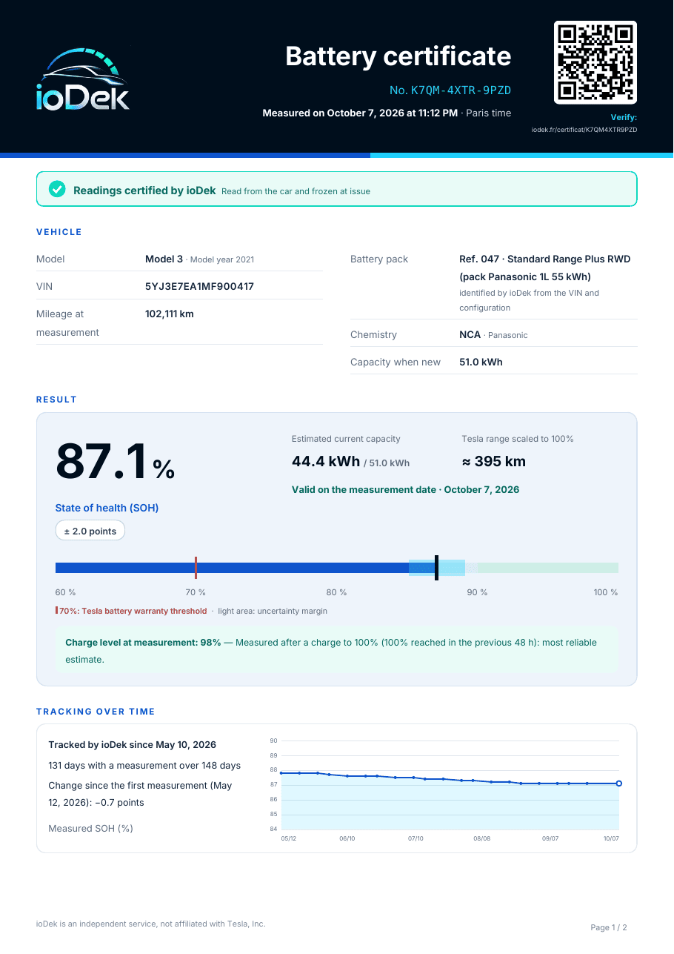This screenshot has width=674, height=954.
Task: Click the red 70% warranty threshold marker
Action: tap(196, 568)
